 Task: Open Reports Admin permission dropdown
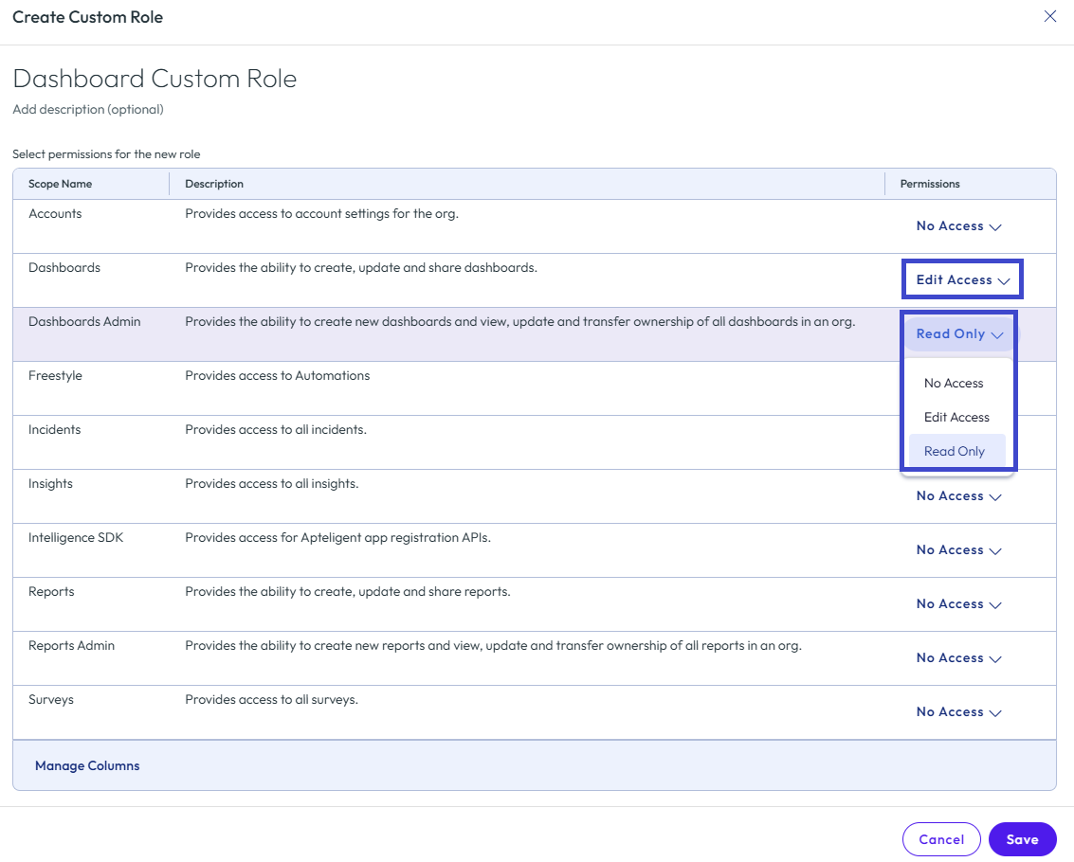click(959, 658)
